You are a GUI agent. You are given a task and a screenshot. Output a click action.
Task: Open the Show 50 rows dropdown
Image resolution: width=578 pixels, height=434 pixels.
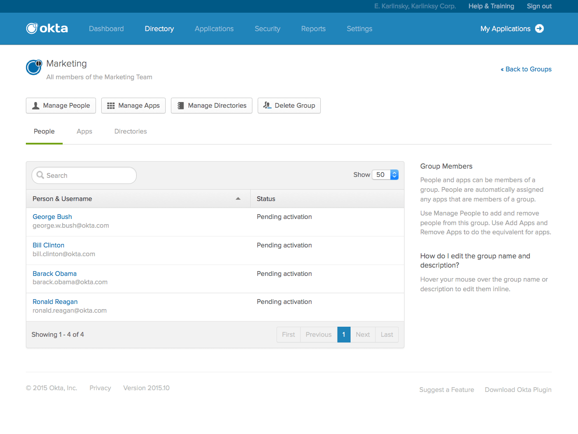point(385,175)
